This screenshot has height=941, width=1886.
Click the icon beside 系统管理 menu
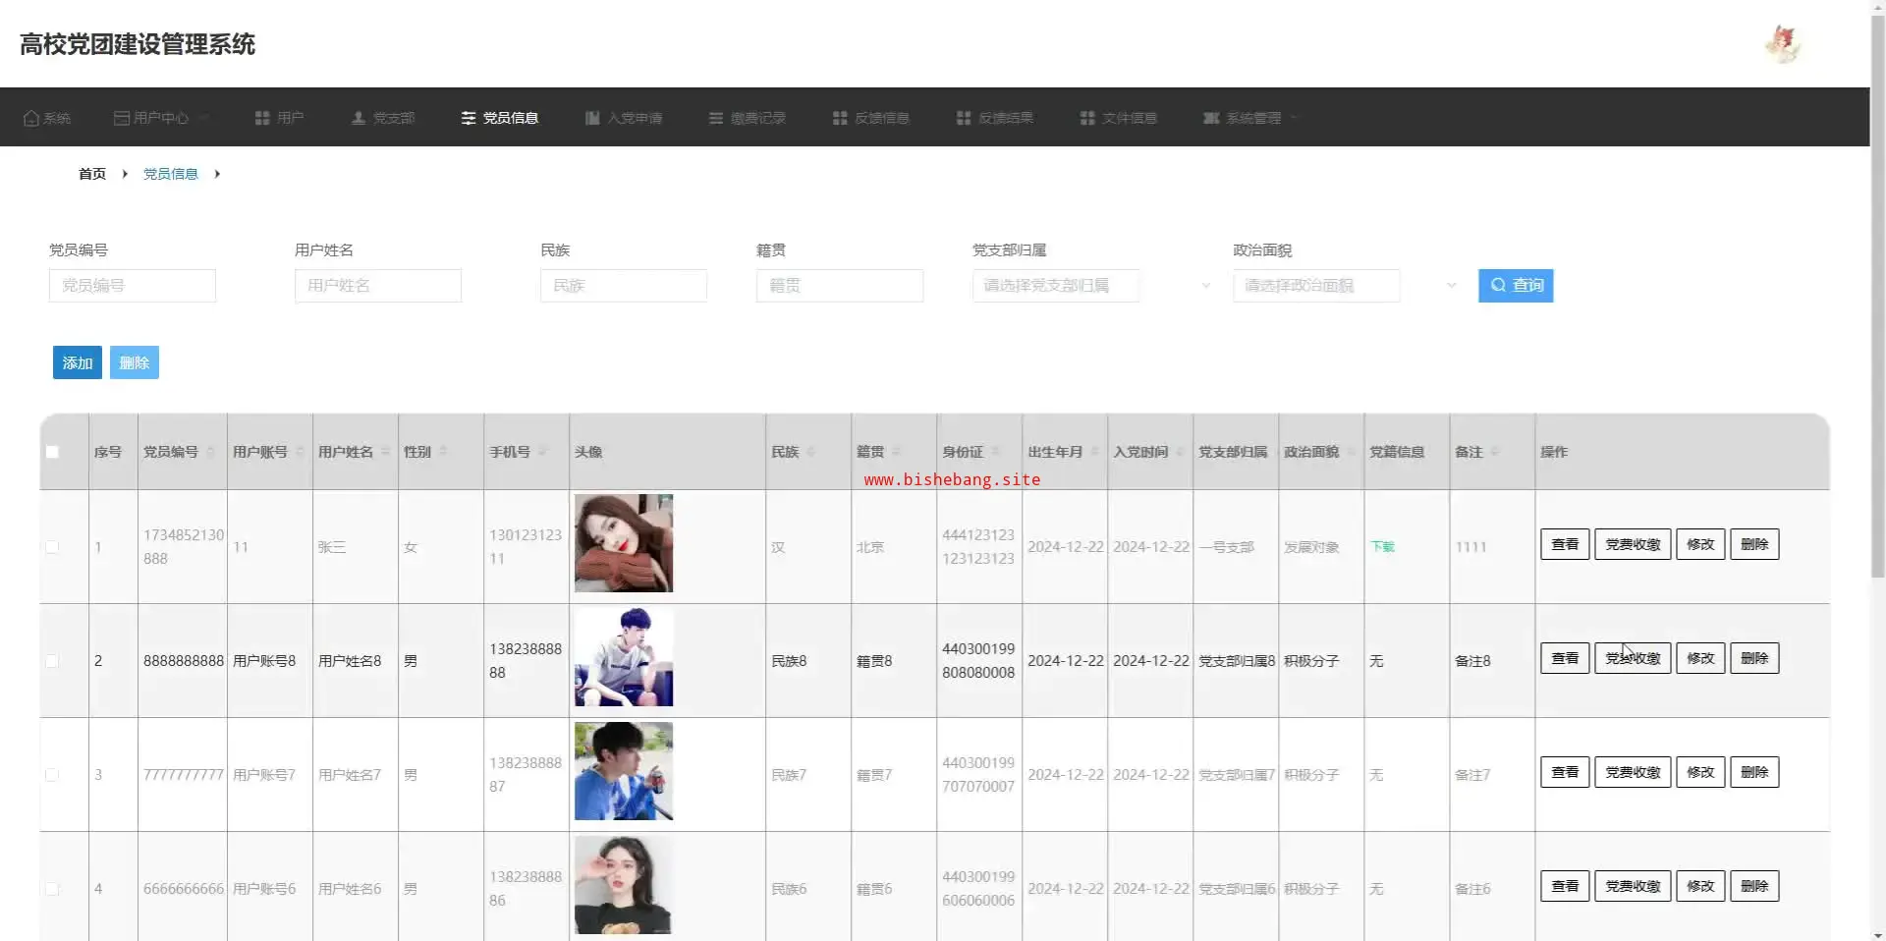(x=1211, y=118)
